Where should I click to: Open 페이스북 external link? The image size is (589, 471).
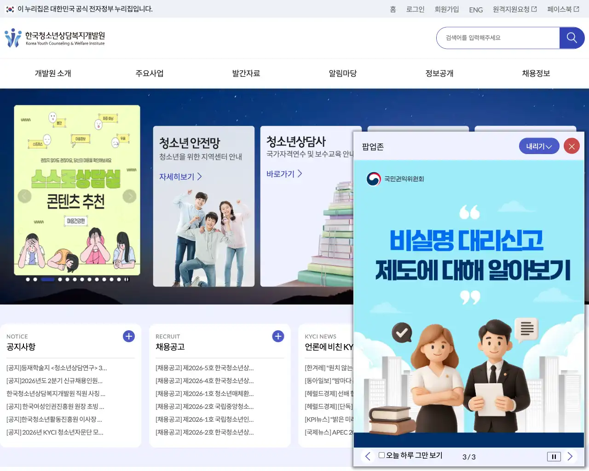(563, 9)
